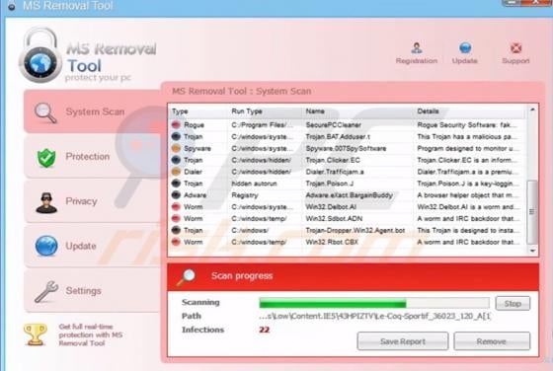
Task: Select the SecurePCCleaner entry
Action: pyautogui.click(x=334, y=124)
